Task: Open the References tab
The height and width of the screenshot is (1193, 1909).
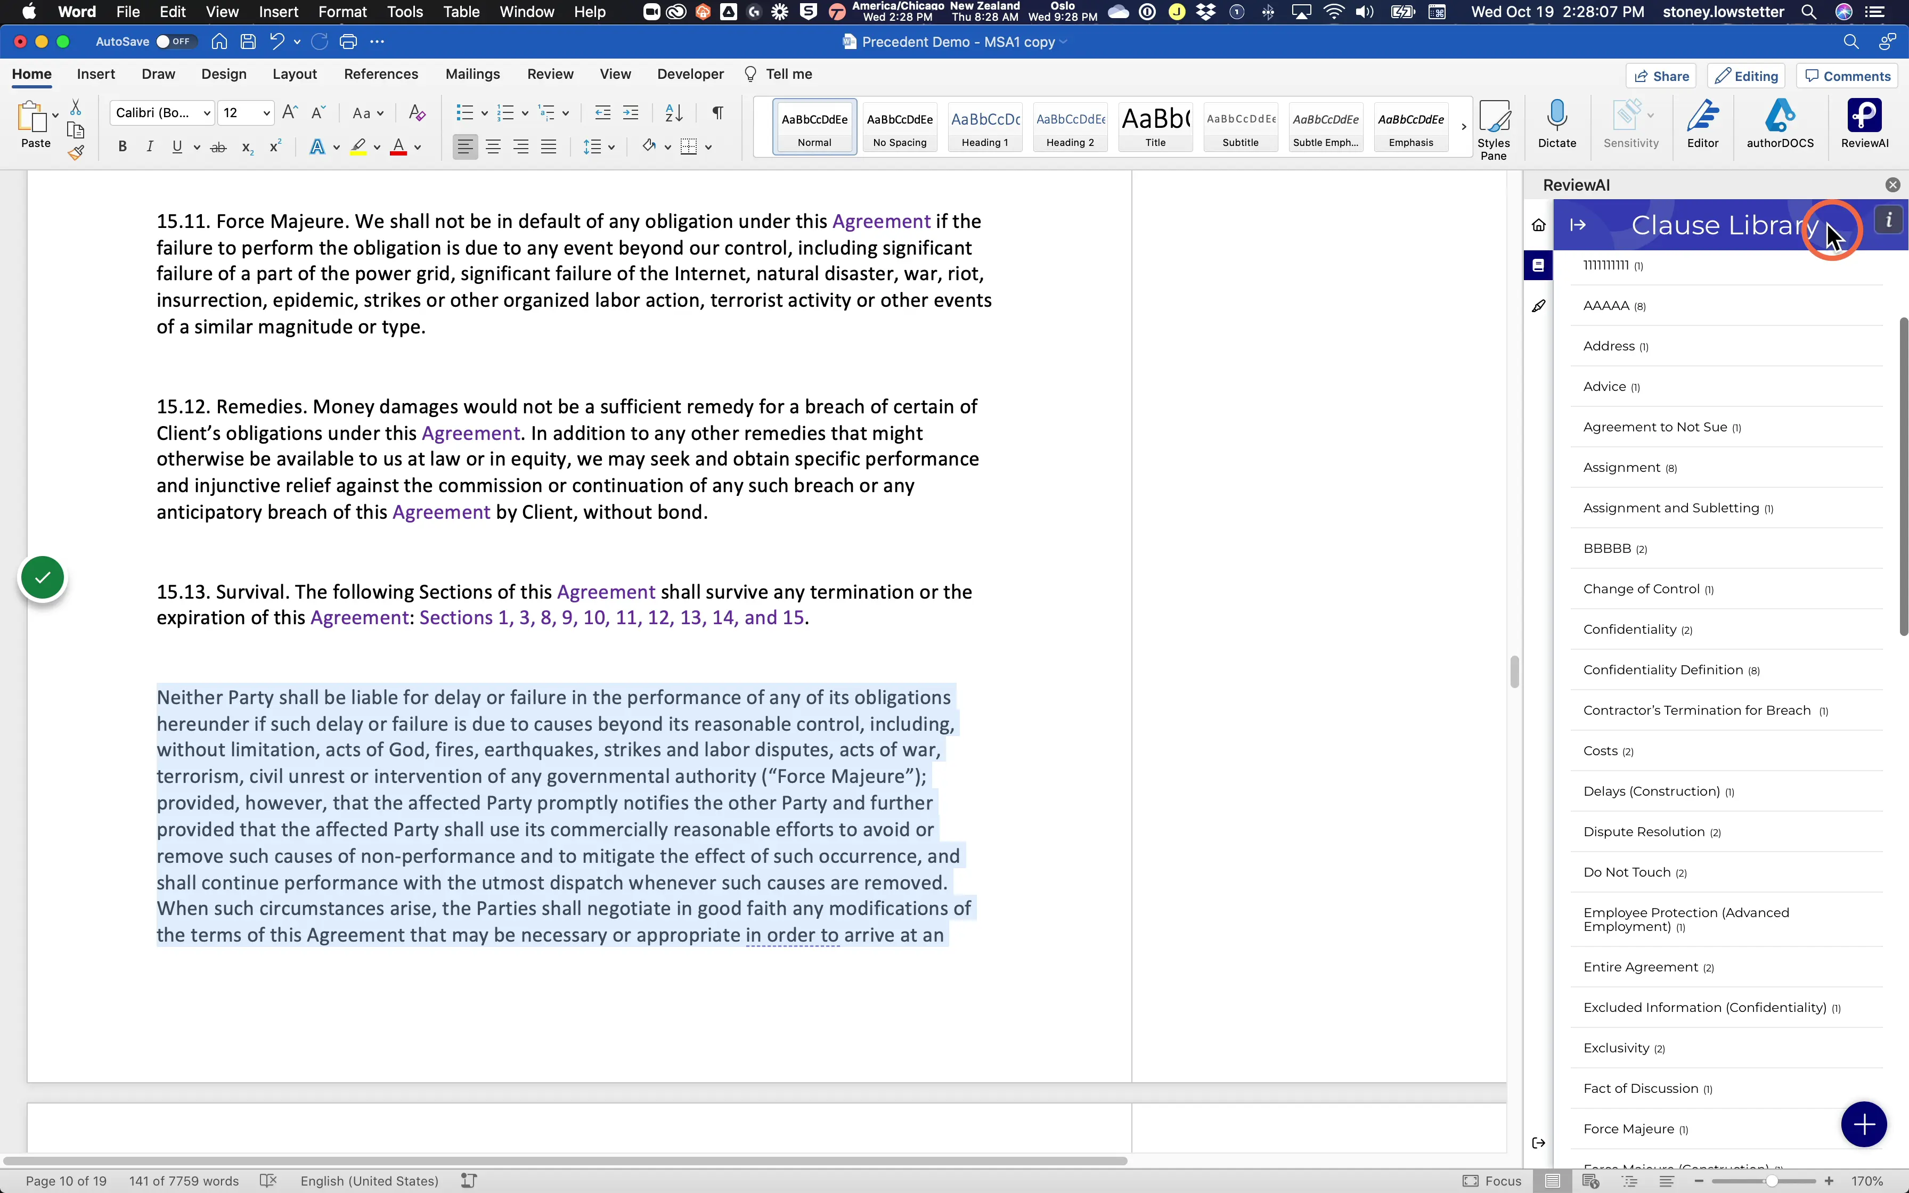Action: coord(381,74)
